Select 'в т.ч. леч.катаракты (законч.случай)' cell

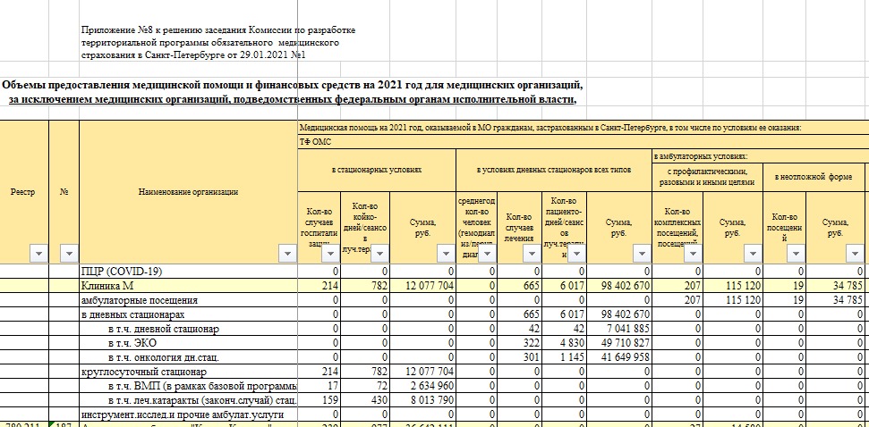189,400
